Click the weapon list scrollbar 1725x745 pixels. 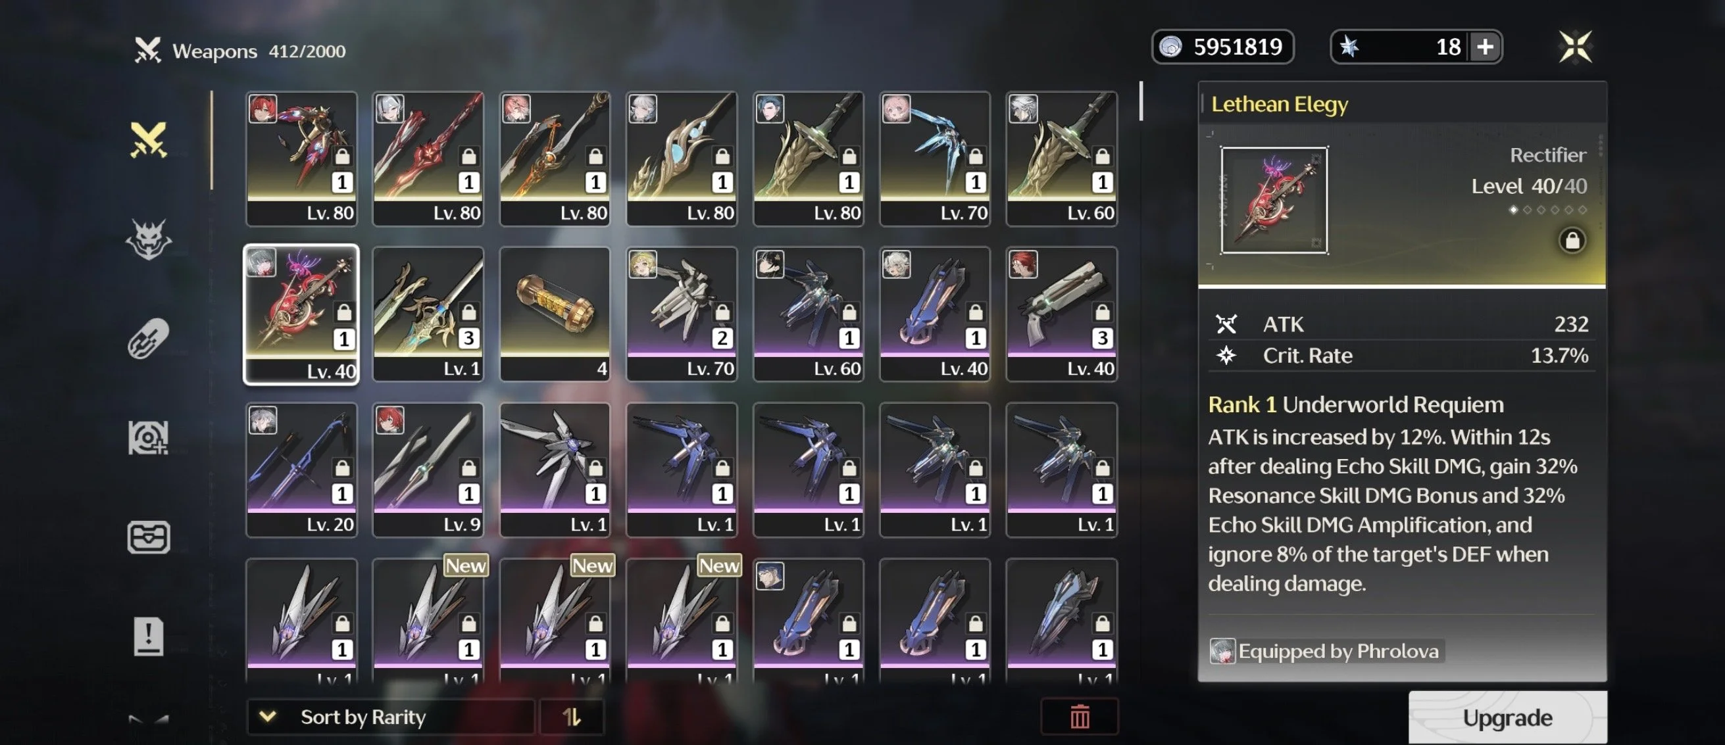[1141, 101]
